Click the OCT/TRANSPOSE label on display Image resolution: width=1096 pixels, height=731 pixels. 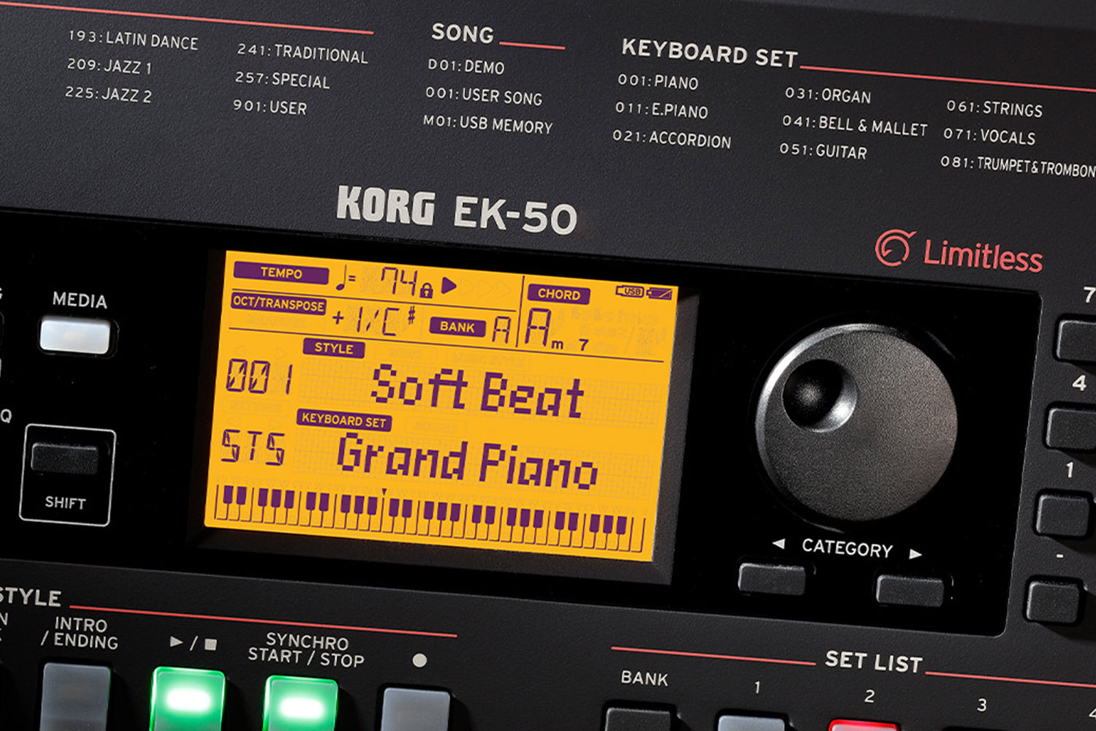pos(278,303)
